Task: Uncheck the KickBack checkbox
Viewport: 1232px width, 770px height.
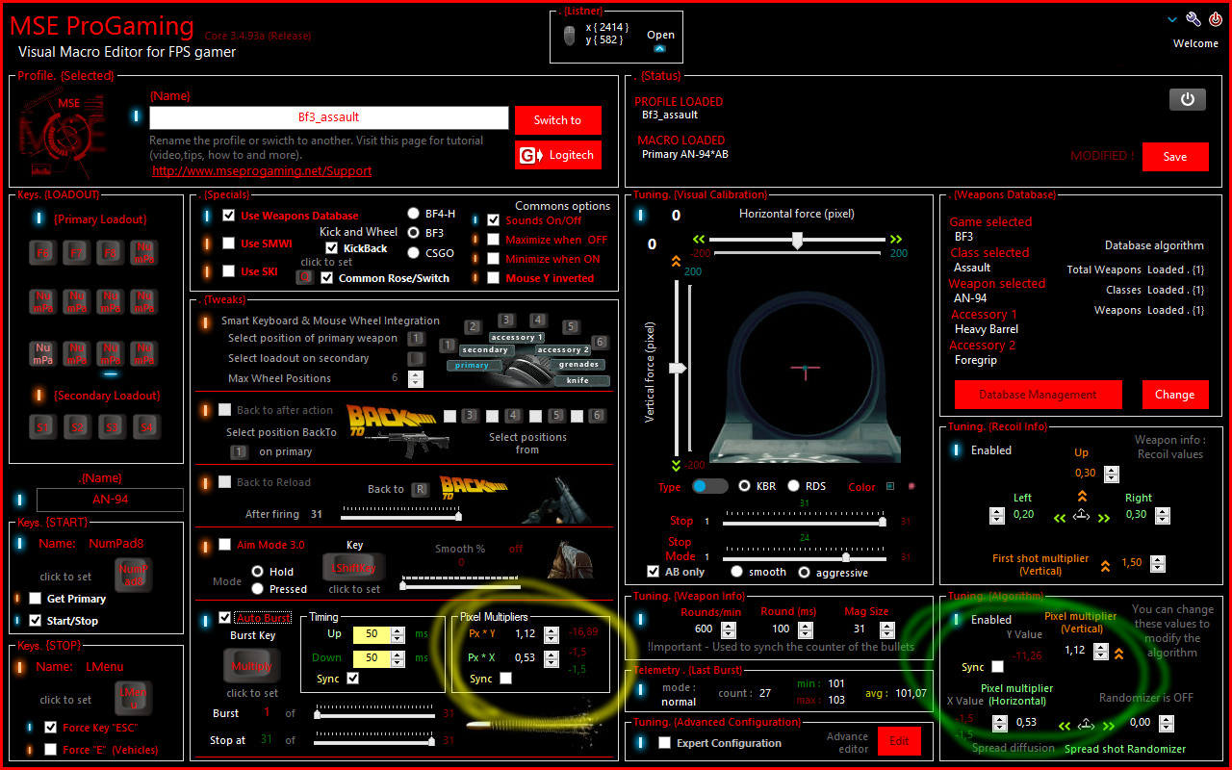Action: pos(332,248)
